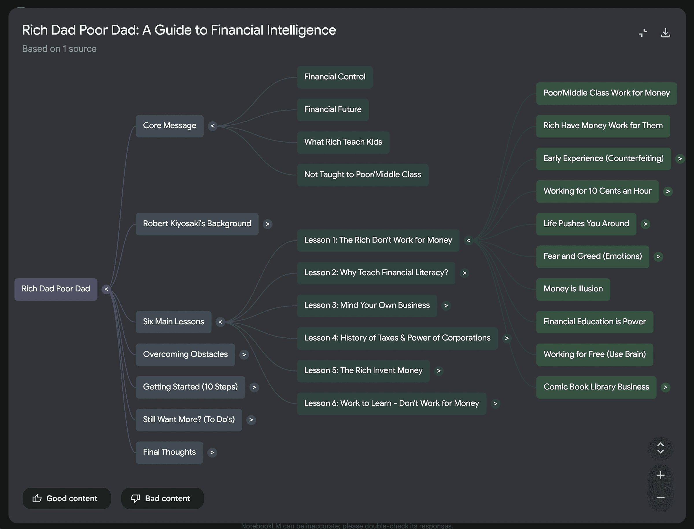The image size is (694, 529).
Task: Collapse the Rich Dad Poor Dad root arrow
Action: pyautogui.click(x=106, y=289)
